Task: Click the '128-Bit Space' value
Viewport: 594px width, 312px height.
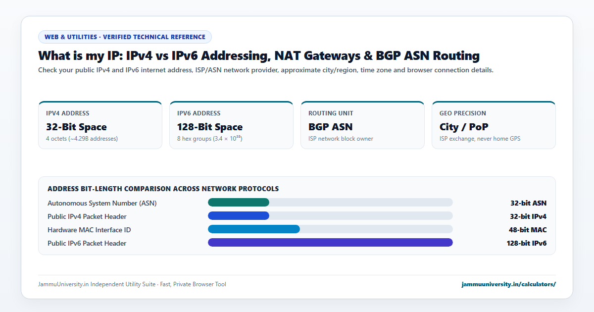Action: [x=210, y=127]
